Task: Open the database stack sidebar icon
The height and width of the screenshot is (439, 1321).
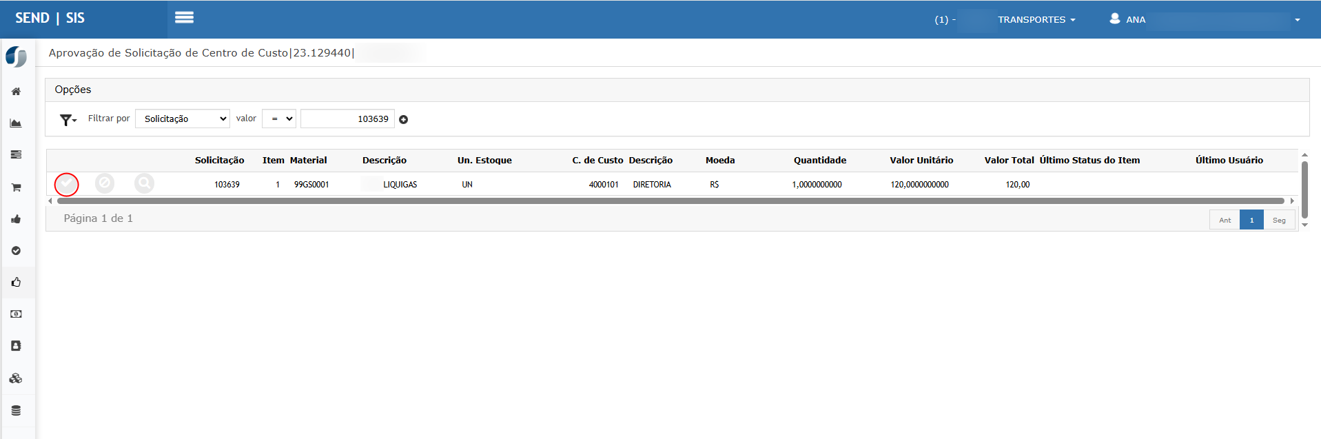Action: [16, 411]
